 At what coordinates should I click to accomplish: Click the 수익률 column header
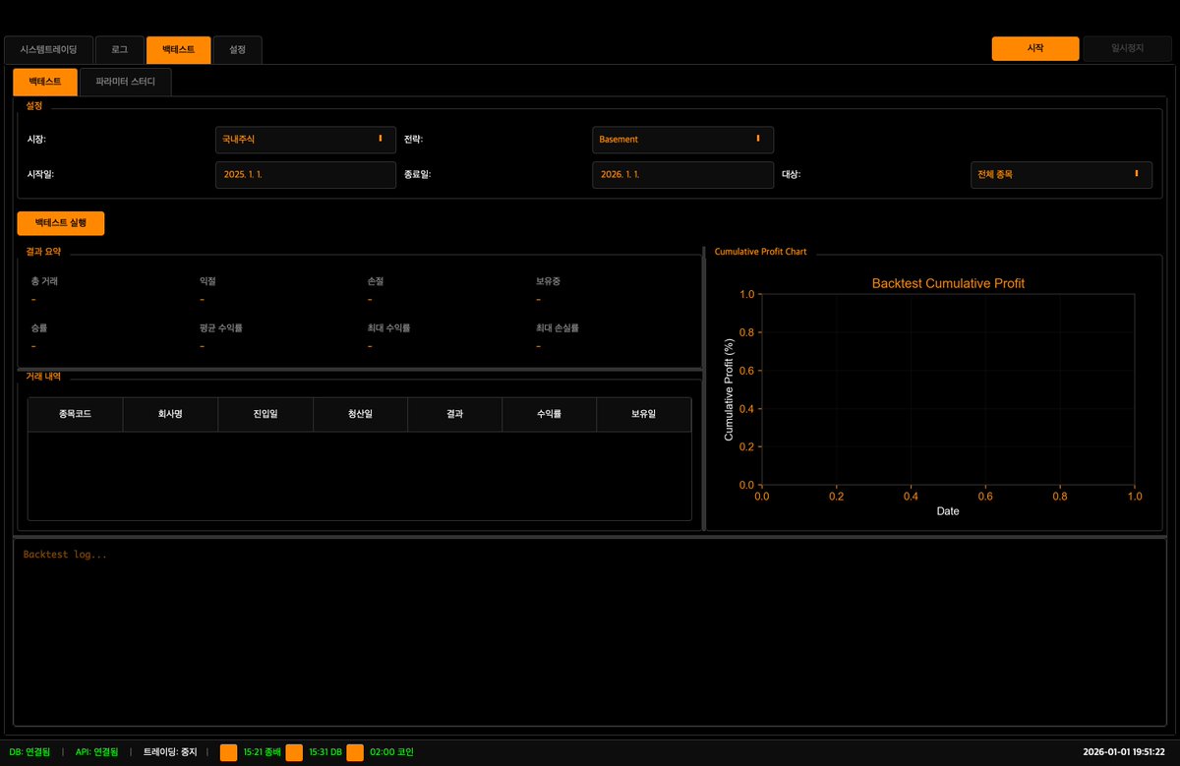point(549,415)
